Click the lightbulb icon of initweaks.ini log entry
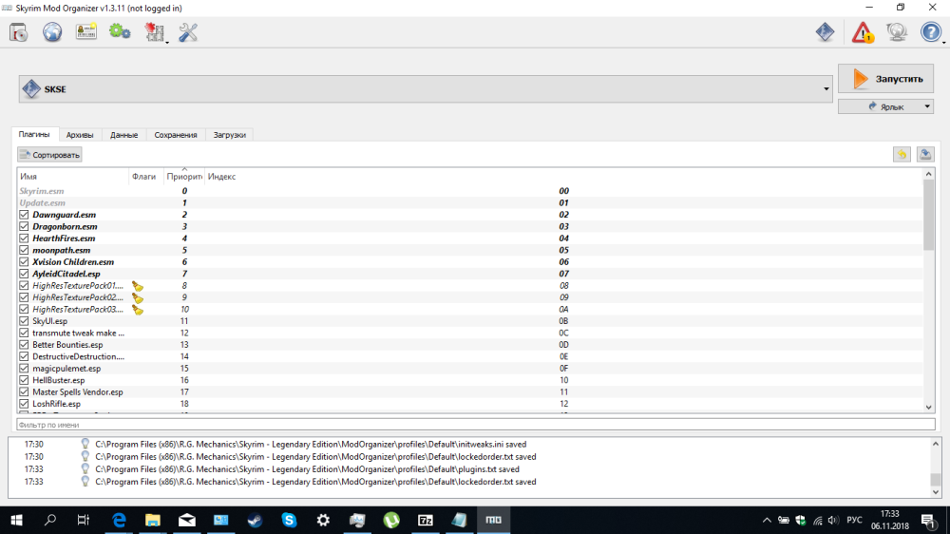Image resolution: width=950 pixels, height=534 pixels. (85, 445)
